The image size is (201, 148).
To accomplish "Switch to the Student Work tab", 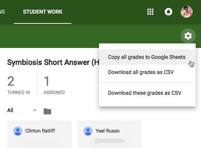I will (x=43, y=12).
